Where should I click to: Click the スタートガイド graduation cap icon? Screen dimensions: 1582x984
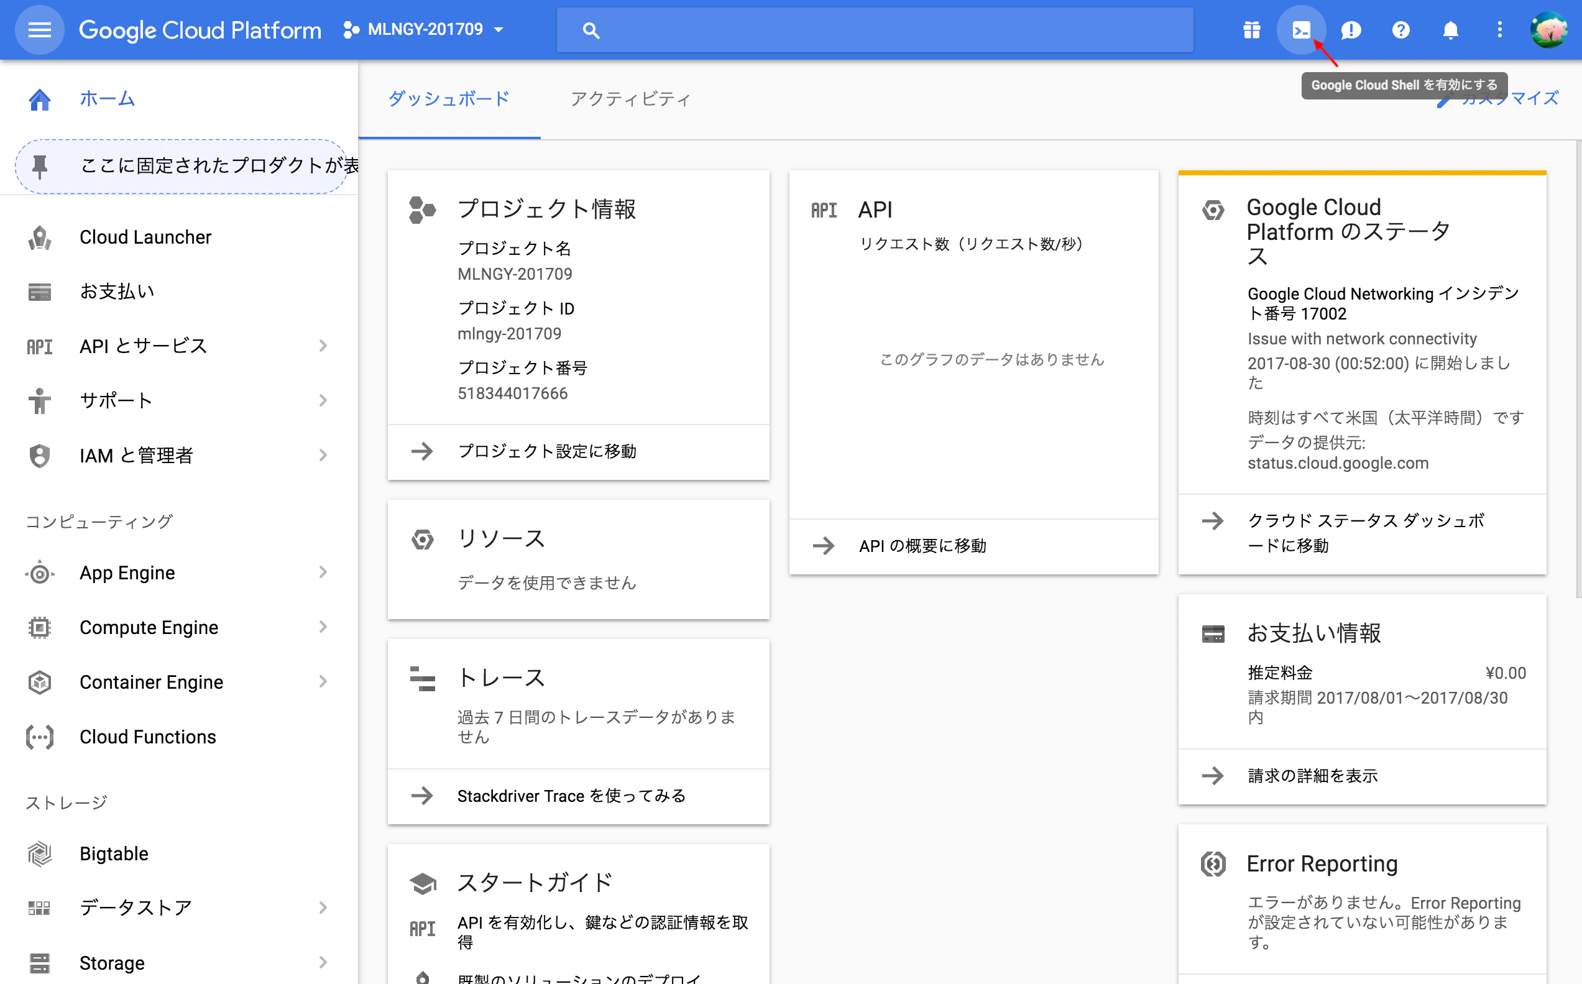click(422, 884)
